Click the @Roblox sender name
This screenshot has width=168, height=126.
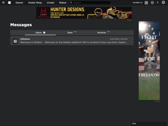click(25, 39)
